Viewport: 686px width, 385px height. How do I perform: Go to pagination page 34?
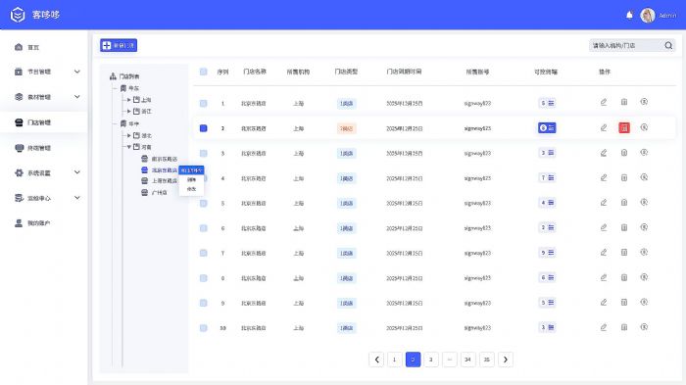(467, 360)
